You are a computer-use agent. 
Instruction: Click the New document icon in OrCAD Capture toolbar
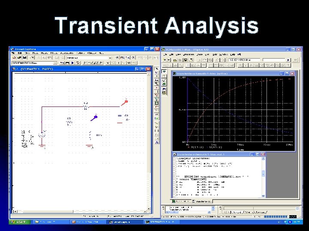pos(14,58)
